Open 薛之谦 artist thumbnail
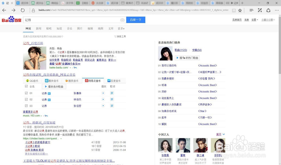This screenshot has height=165, width=281. (200, 145)
